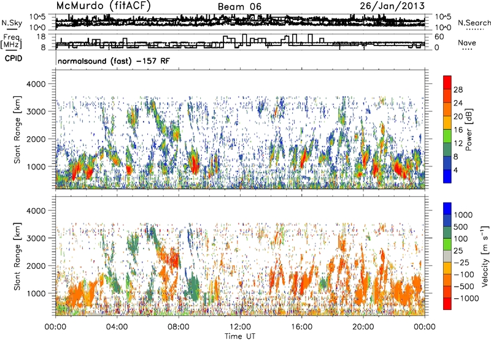The height and width of the screenshot is (340, 491).
Task: Click the '04:00' time axis label
Action: point(117,327)
